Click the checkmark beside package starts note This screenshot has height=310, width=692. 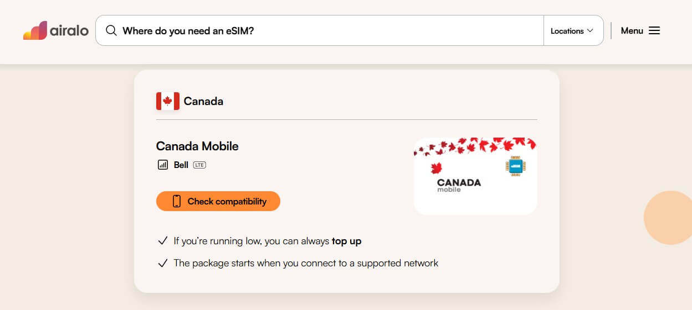(163, 263)
